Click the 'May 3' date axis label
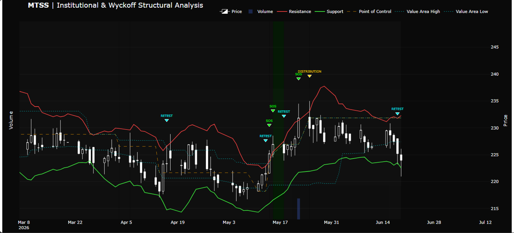The image size is (514, 233). pos(229,222)
